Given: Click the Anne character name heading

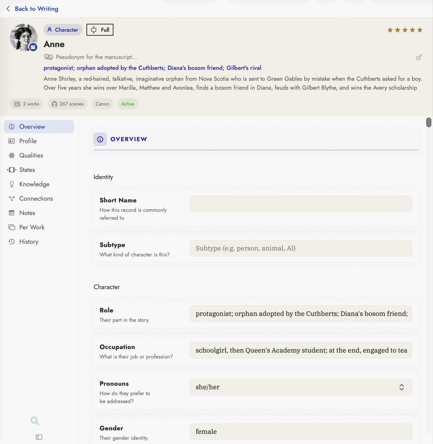Looking at the screenshot, I should (54, 44).
